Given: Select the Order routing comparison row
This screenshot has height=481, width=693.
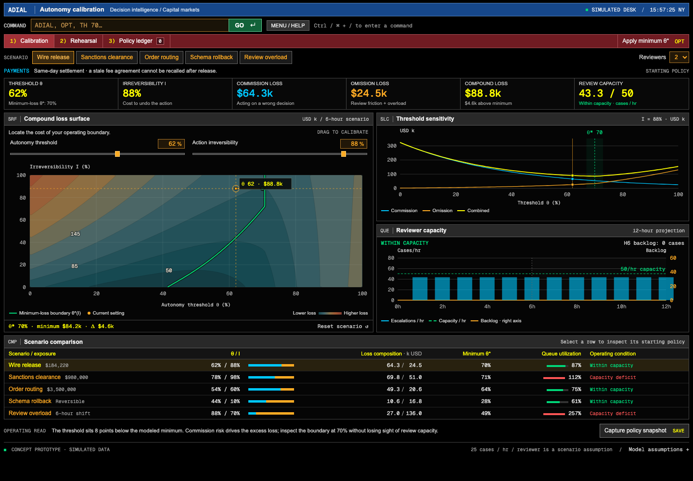Looking at the screenshot, I should point(346,390).
